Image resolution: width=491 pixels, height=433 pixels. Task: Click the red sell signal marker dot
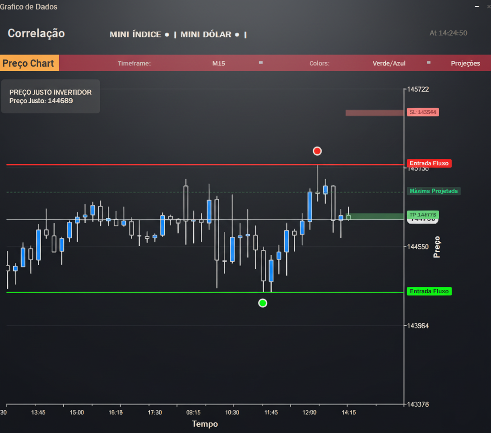317,151
